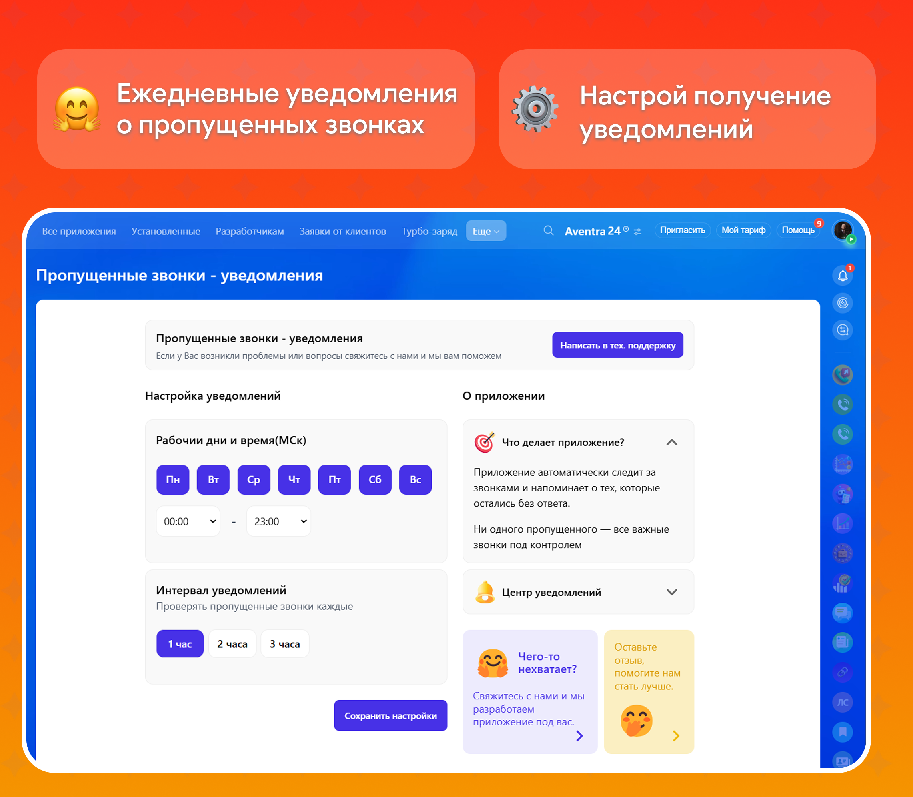Open the user profile avatar
The image size is (913, 797).
pos(843,230)
